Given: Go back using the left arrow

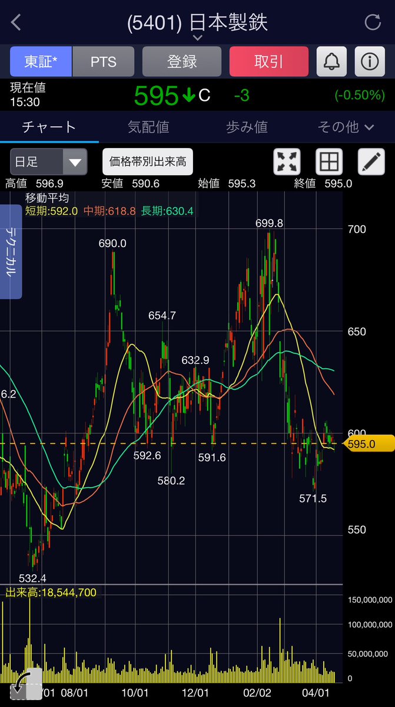Looking at the screenshot, I should [x=16, y=22].
